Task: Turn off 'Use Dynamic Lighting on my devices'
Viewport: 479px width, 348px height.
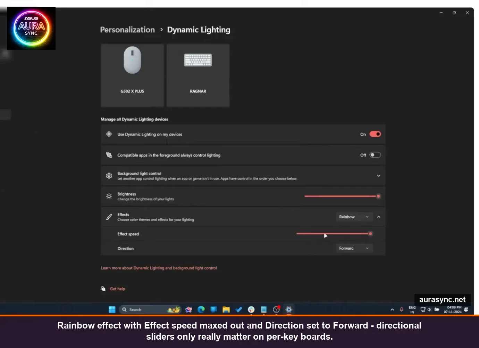Action: 375,134
